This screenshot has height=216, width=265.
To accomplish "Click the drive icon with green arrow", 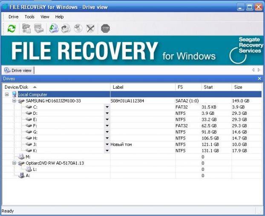I will (54, 29).
